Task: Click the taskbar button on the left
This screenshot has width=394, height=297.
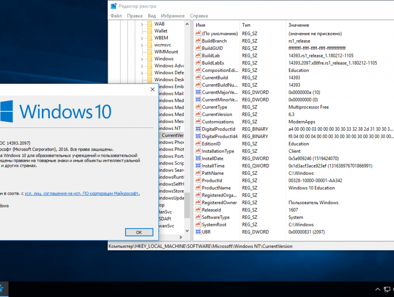Action: [x=3, y=289]
